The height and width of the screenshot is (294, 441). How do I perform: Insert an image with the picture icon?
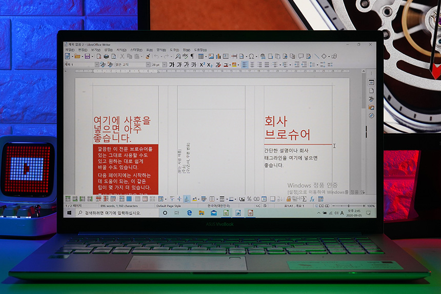pos(211,56)
